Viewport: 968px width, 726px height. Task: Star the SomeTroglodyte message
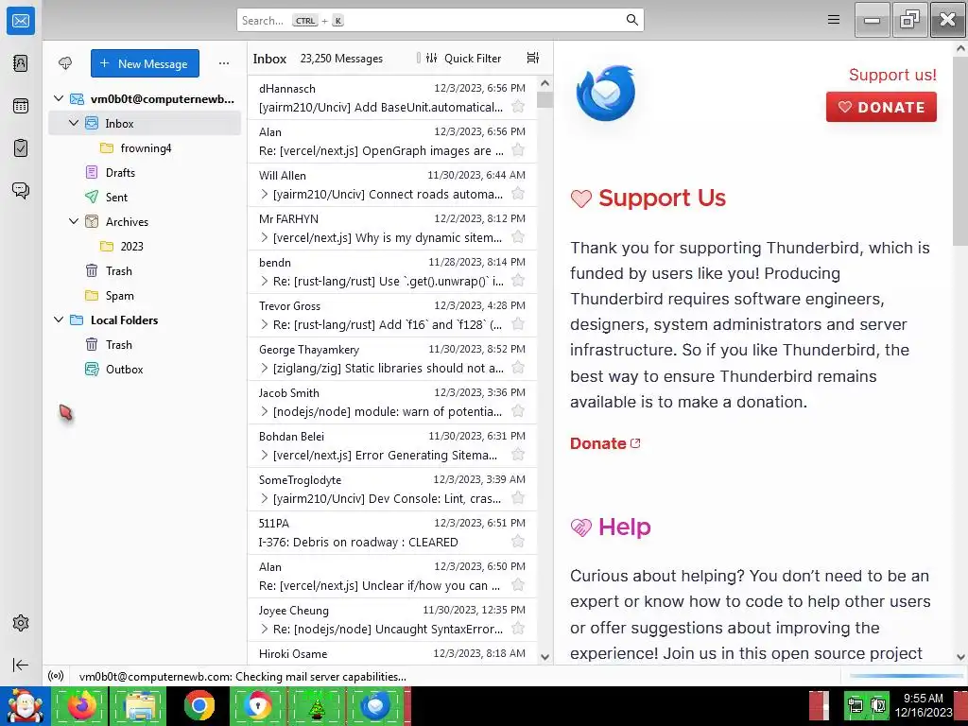click(x=518, y=498)
